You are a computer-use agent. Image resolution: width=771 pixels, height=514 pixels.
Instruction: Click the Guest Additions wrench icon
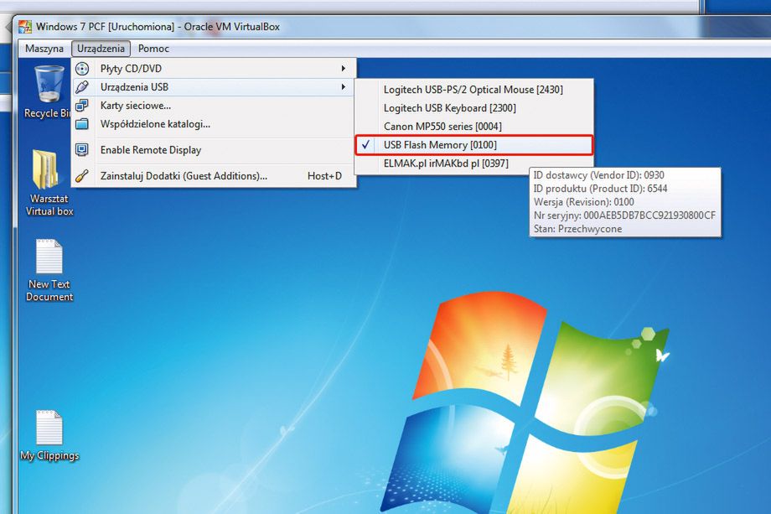(82, 175)
